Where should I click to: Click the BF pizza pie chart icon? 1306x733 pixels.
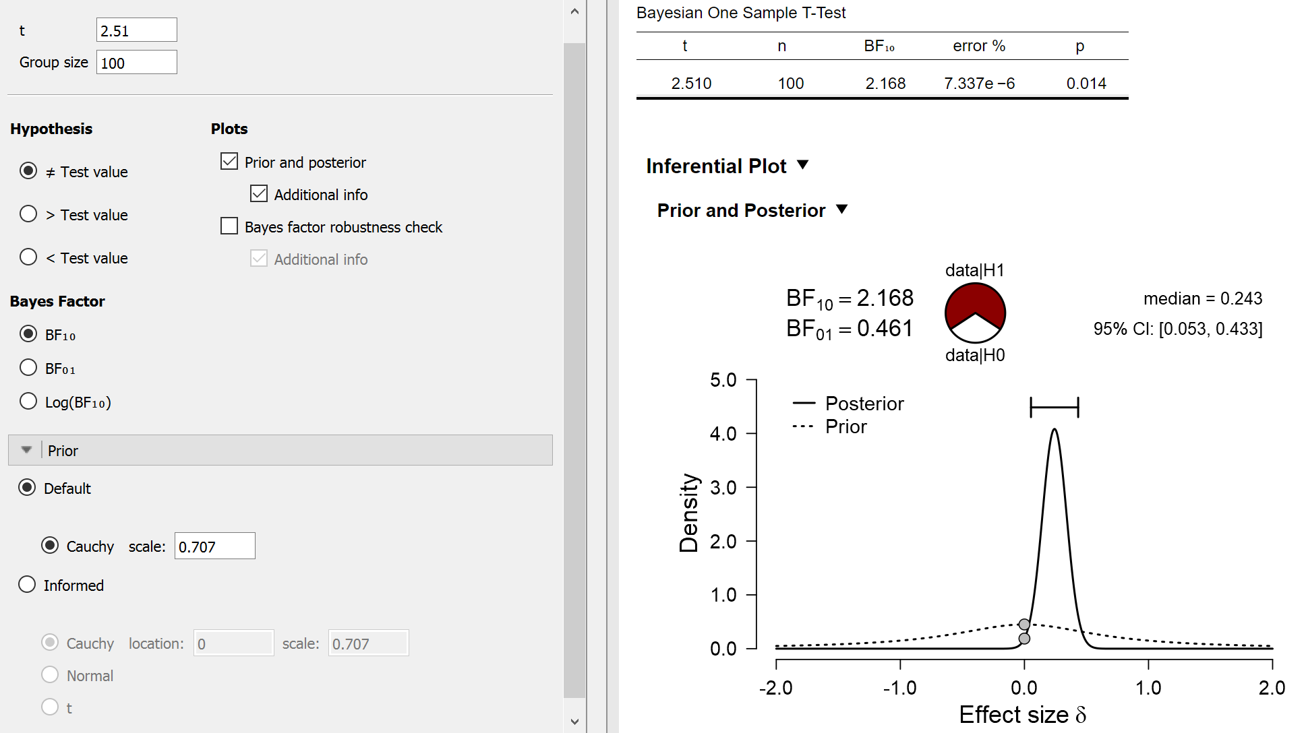coord(975,313)
